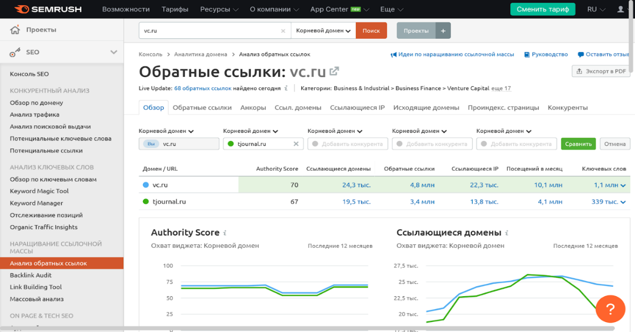Open Консоль SEO in sidebar
The image size is (635, 332).
pos(29,74)
